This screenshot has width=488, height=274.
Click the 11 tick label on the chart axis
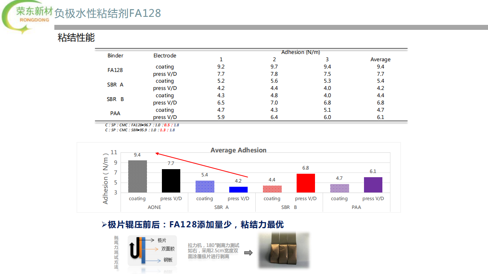(x=114, y=152)
